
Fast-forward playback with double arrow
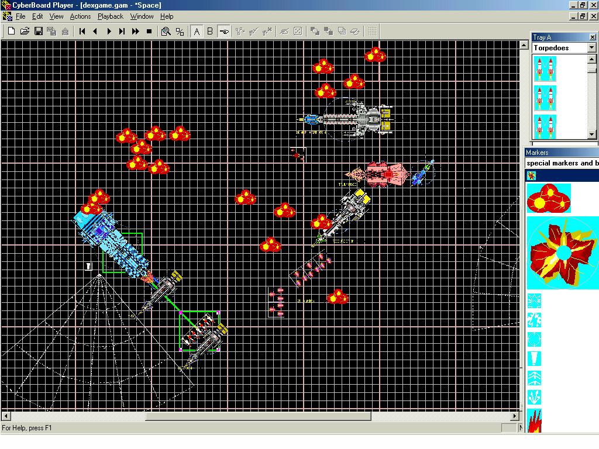[135, 32]
